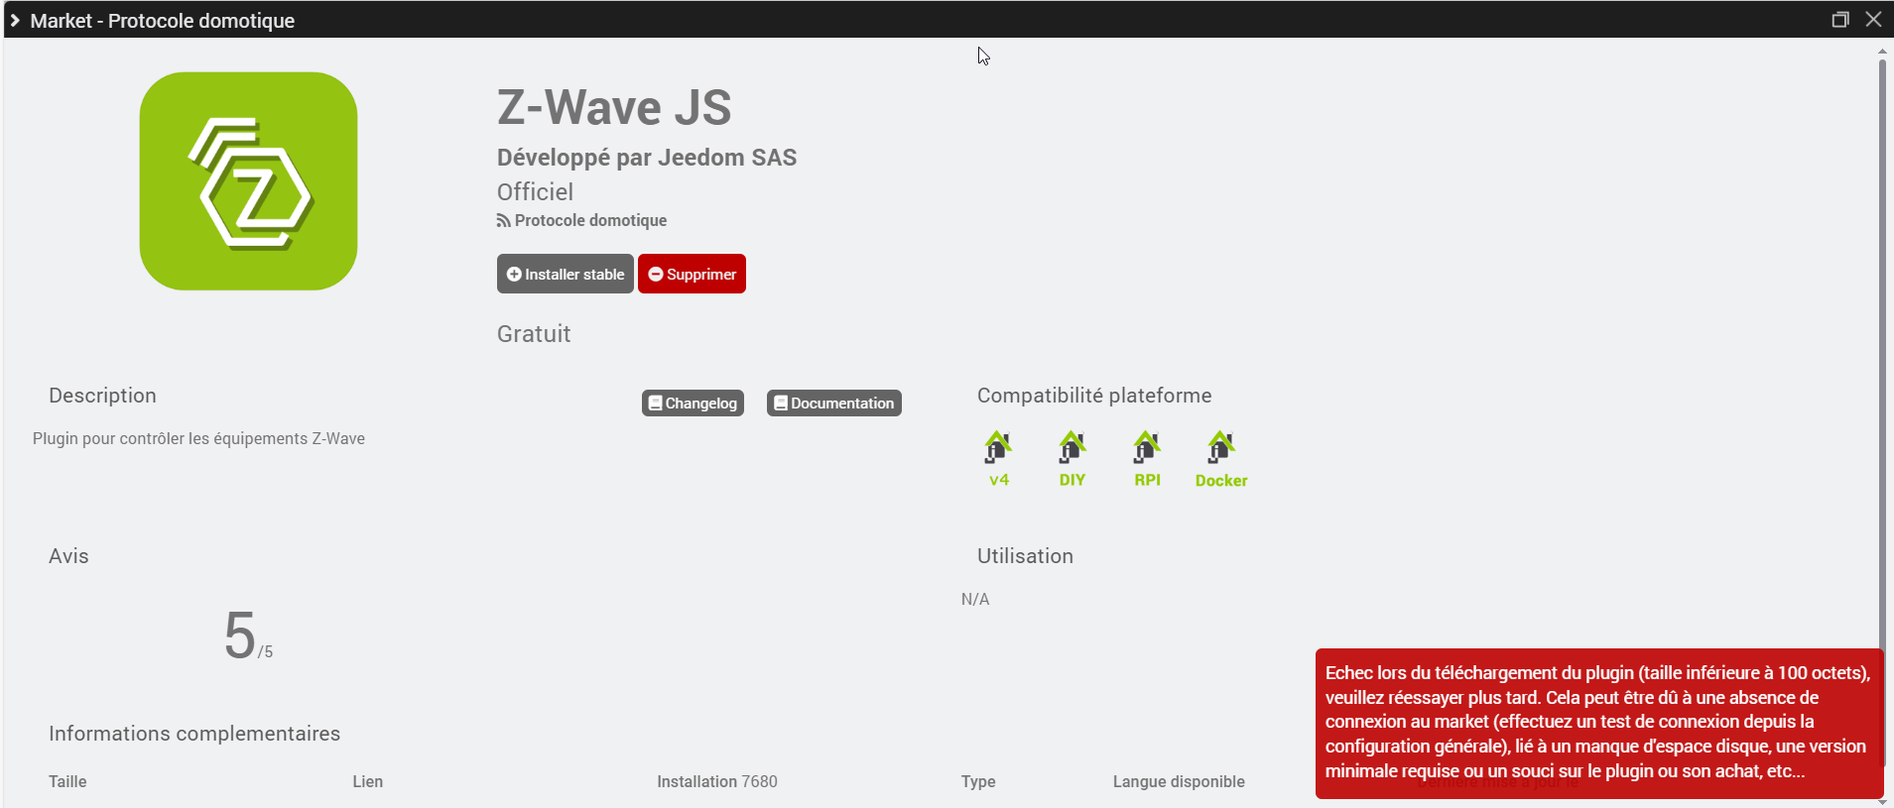Dismiss the red download error notification
The image size is (1894, 808).
(x=1598, y=723)
